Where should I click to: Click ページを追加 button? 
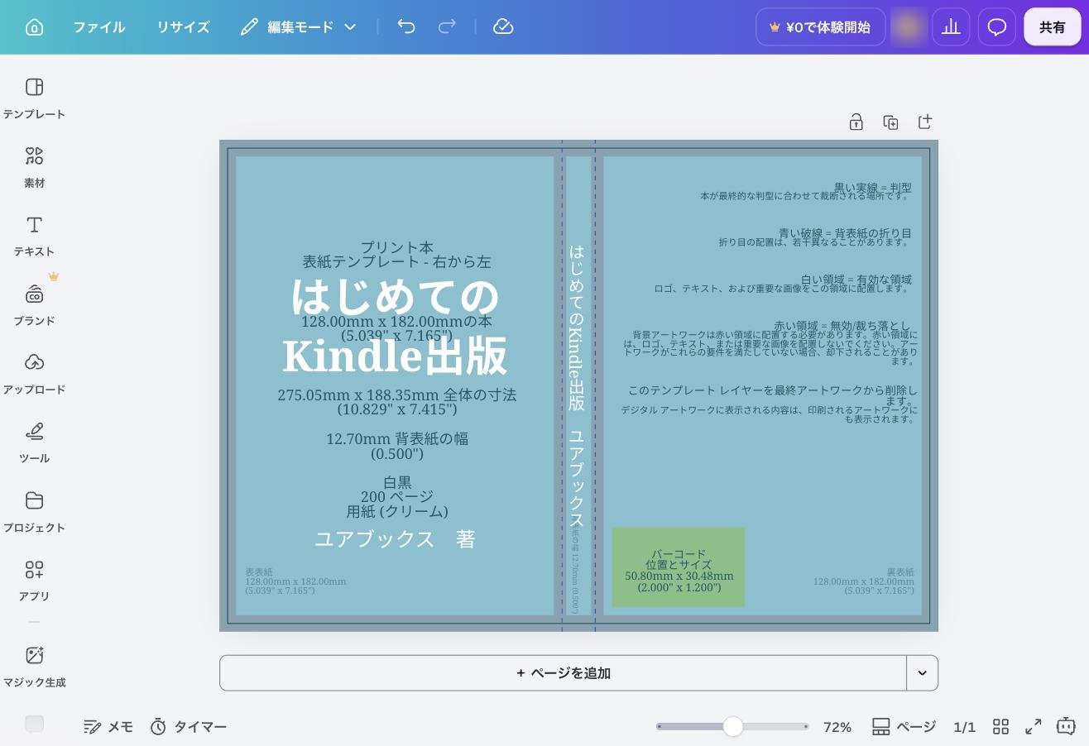[563, 673]
